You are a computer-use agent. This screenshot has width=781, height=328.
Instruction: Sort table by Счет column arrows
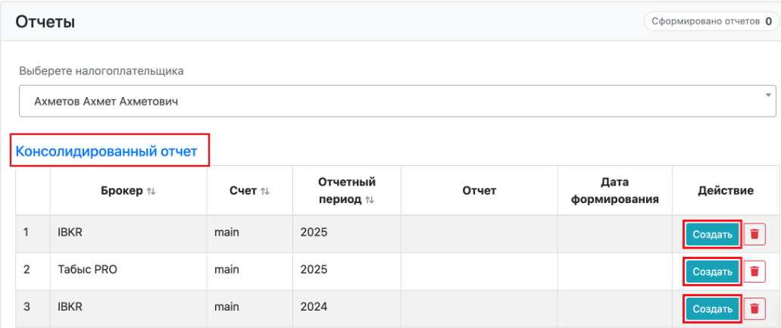click(x=264, y=192)
